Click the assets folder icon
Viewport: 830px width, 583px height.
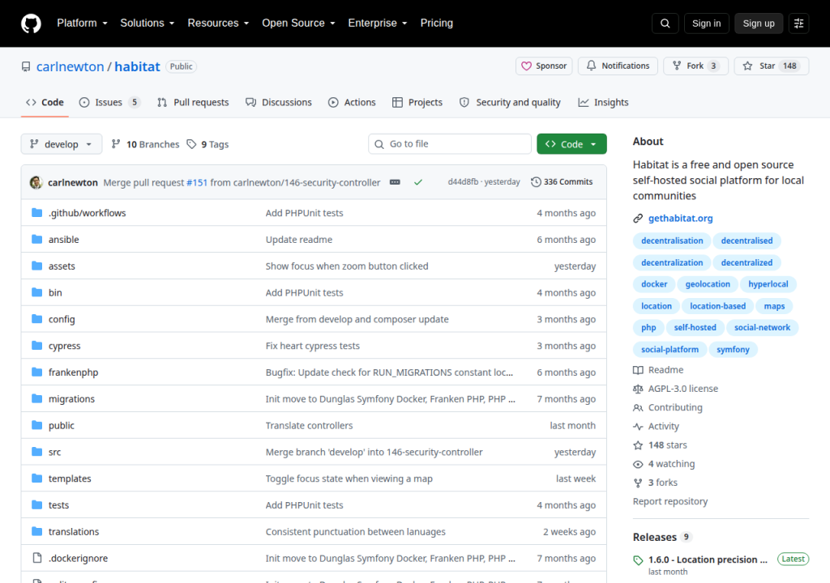click(36, 266)
